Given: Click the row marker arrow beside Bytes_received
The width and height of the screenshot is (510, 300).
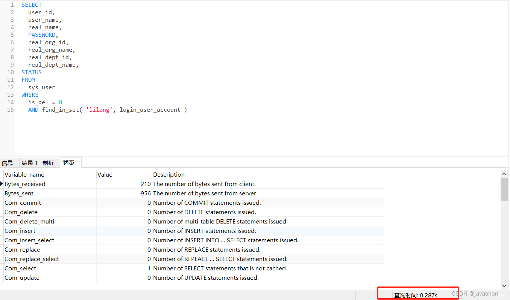Looking at the screenshot, I should [2, 184].
